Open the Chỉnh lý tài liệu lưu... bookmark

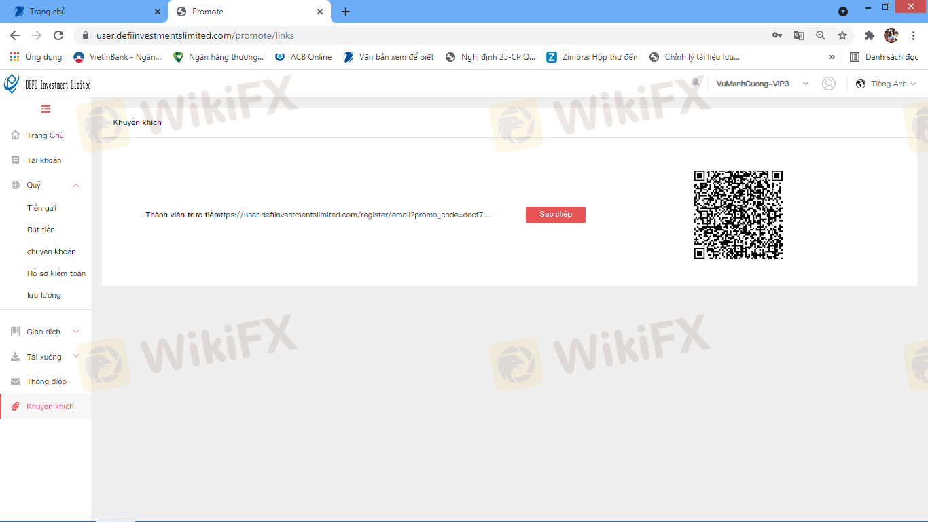[695, 57]
